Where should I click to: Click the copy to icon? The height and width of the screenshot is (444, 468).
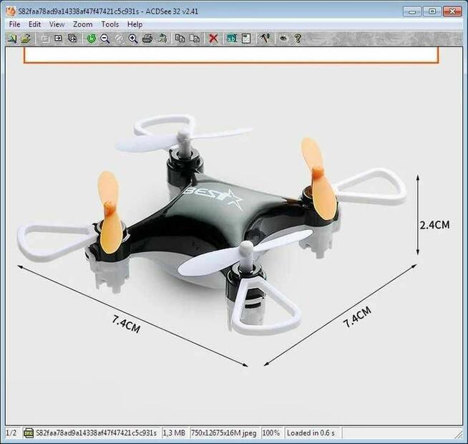click(180, 39)
